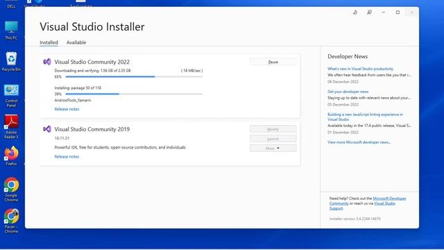Expand the More dropdown for Visual Studio 2019
The image size is (444, 250).
[x=273, y=148]
